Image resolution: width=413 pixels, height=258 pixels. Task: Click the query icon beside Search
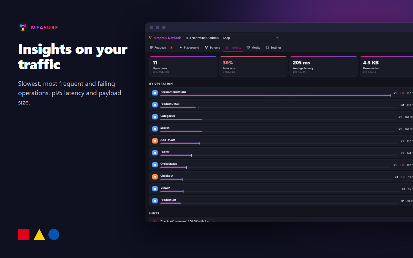155,129
